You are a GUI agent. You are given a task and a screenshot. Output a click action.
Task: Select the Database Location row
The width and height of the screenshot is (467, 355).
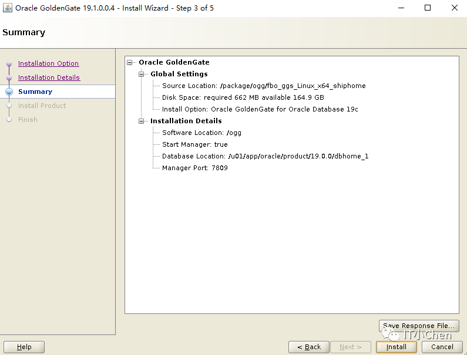coord(266,156)
